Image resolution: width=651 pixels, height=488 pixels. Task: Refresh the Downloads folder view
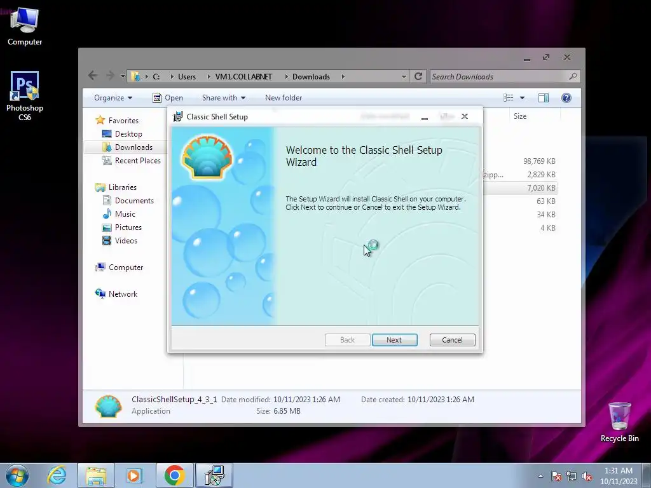418,76
